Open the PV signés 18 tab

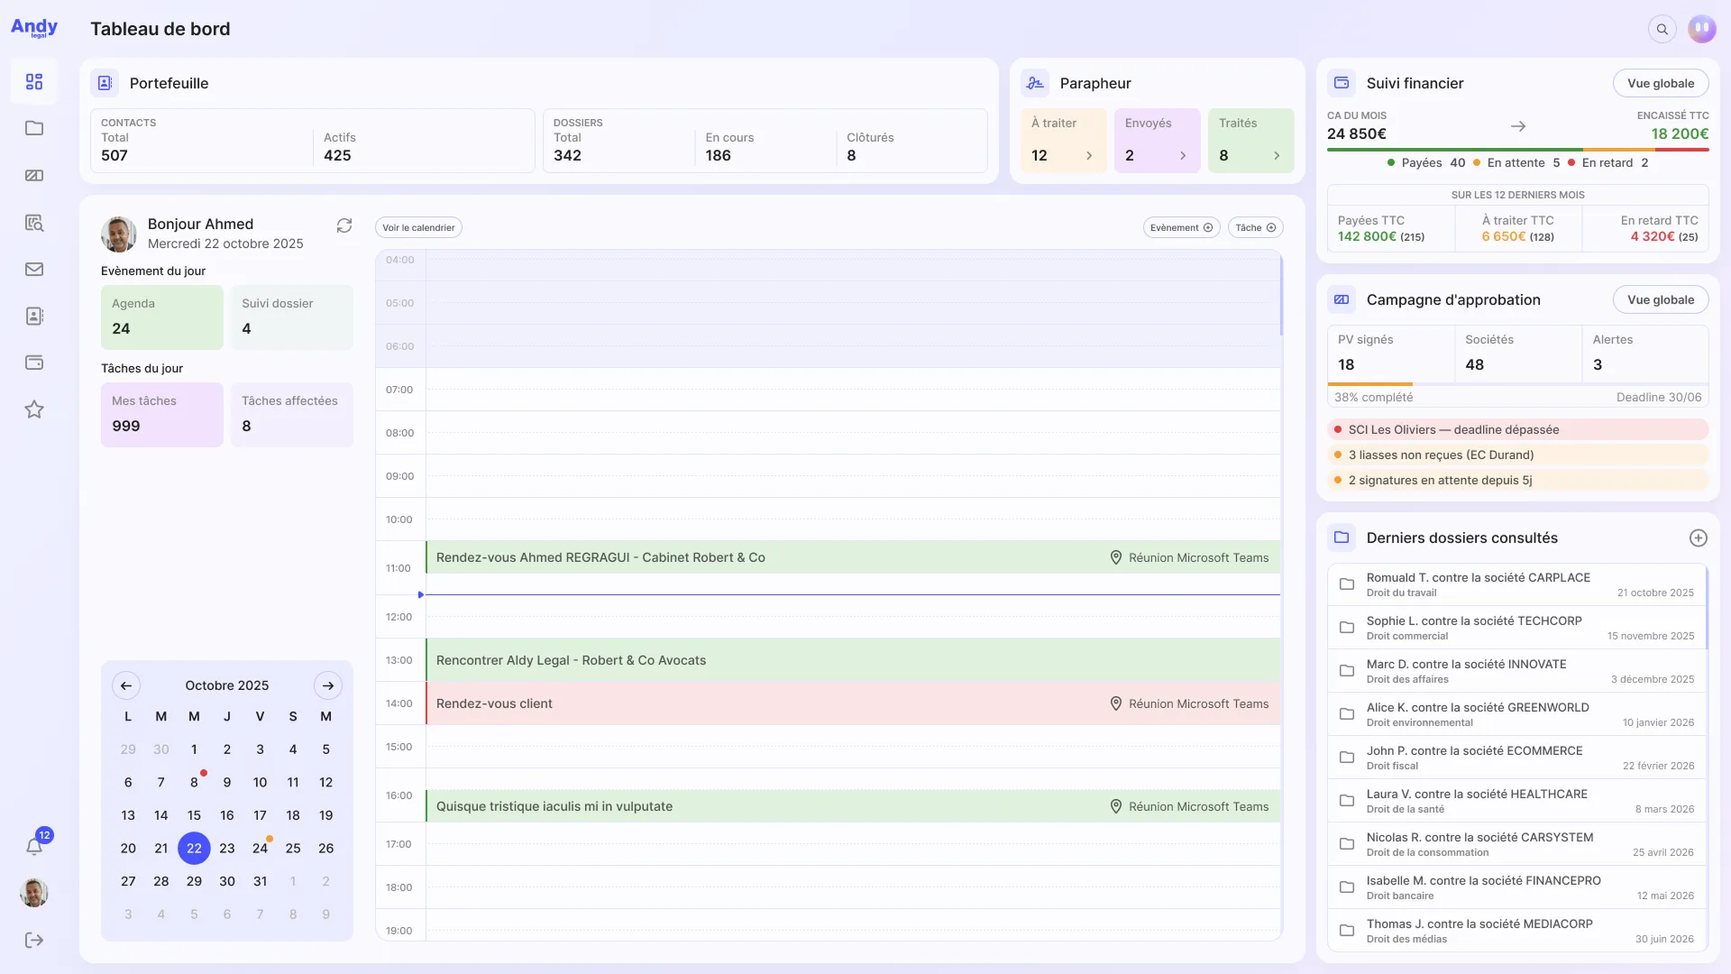[1391, 354]
